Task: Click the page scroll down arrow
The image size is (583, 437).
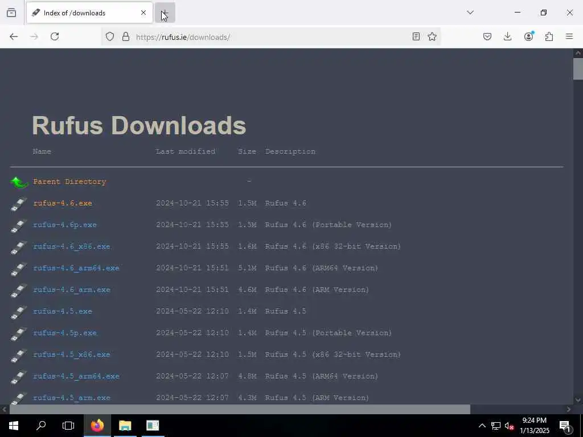Action: pyautogui.click(x=578, y=400)
